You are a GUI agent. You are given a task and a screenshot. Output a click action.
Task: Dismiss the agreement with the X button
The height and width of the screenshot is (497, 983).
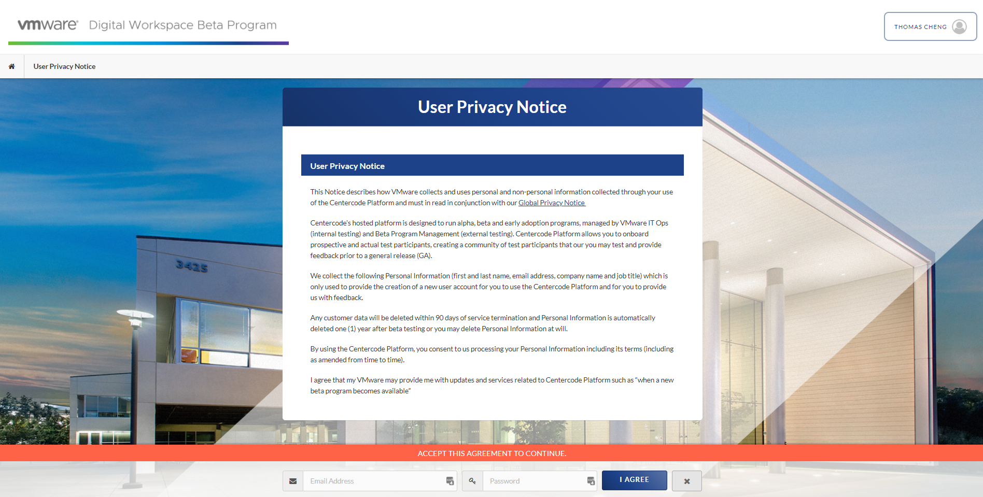pos(686,481)
